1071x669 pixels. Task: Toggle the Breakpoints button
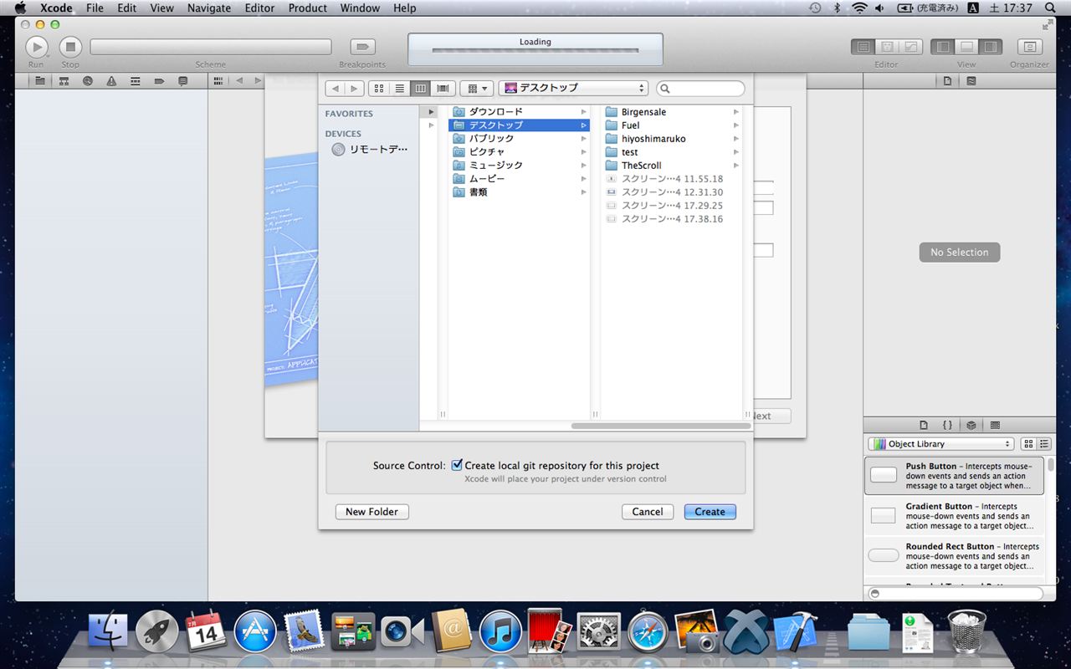click(x=362, y=47)
